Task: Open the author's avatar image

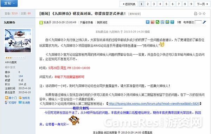Action: [x=18, y=41]
